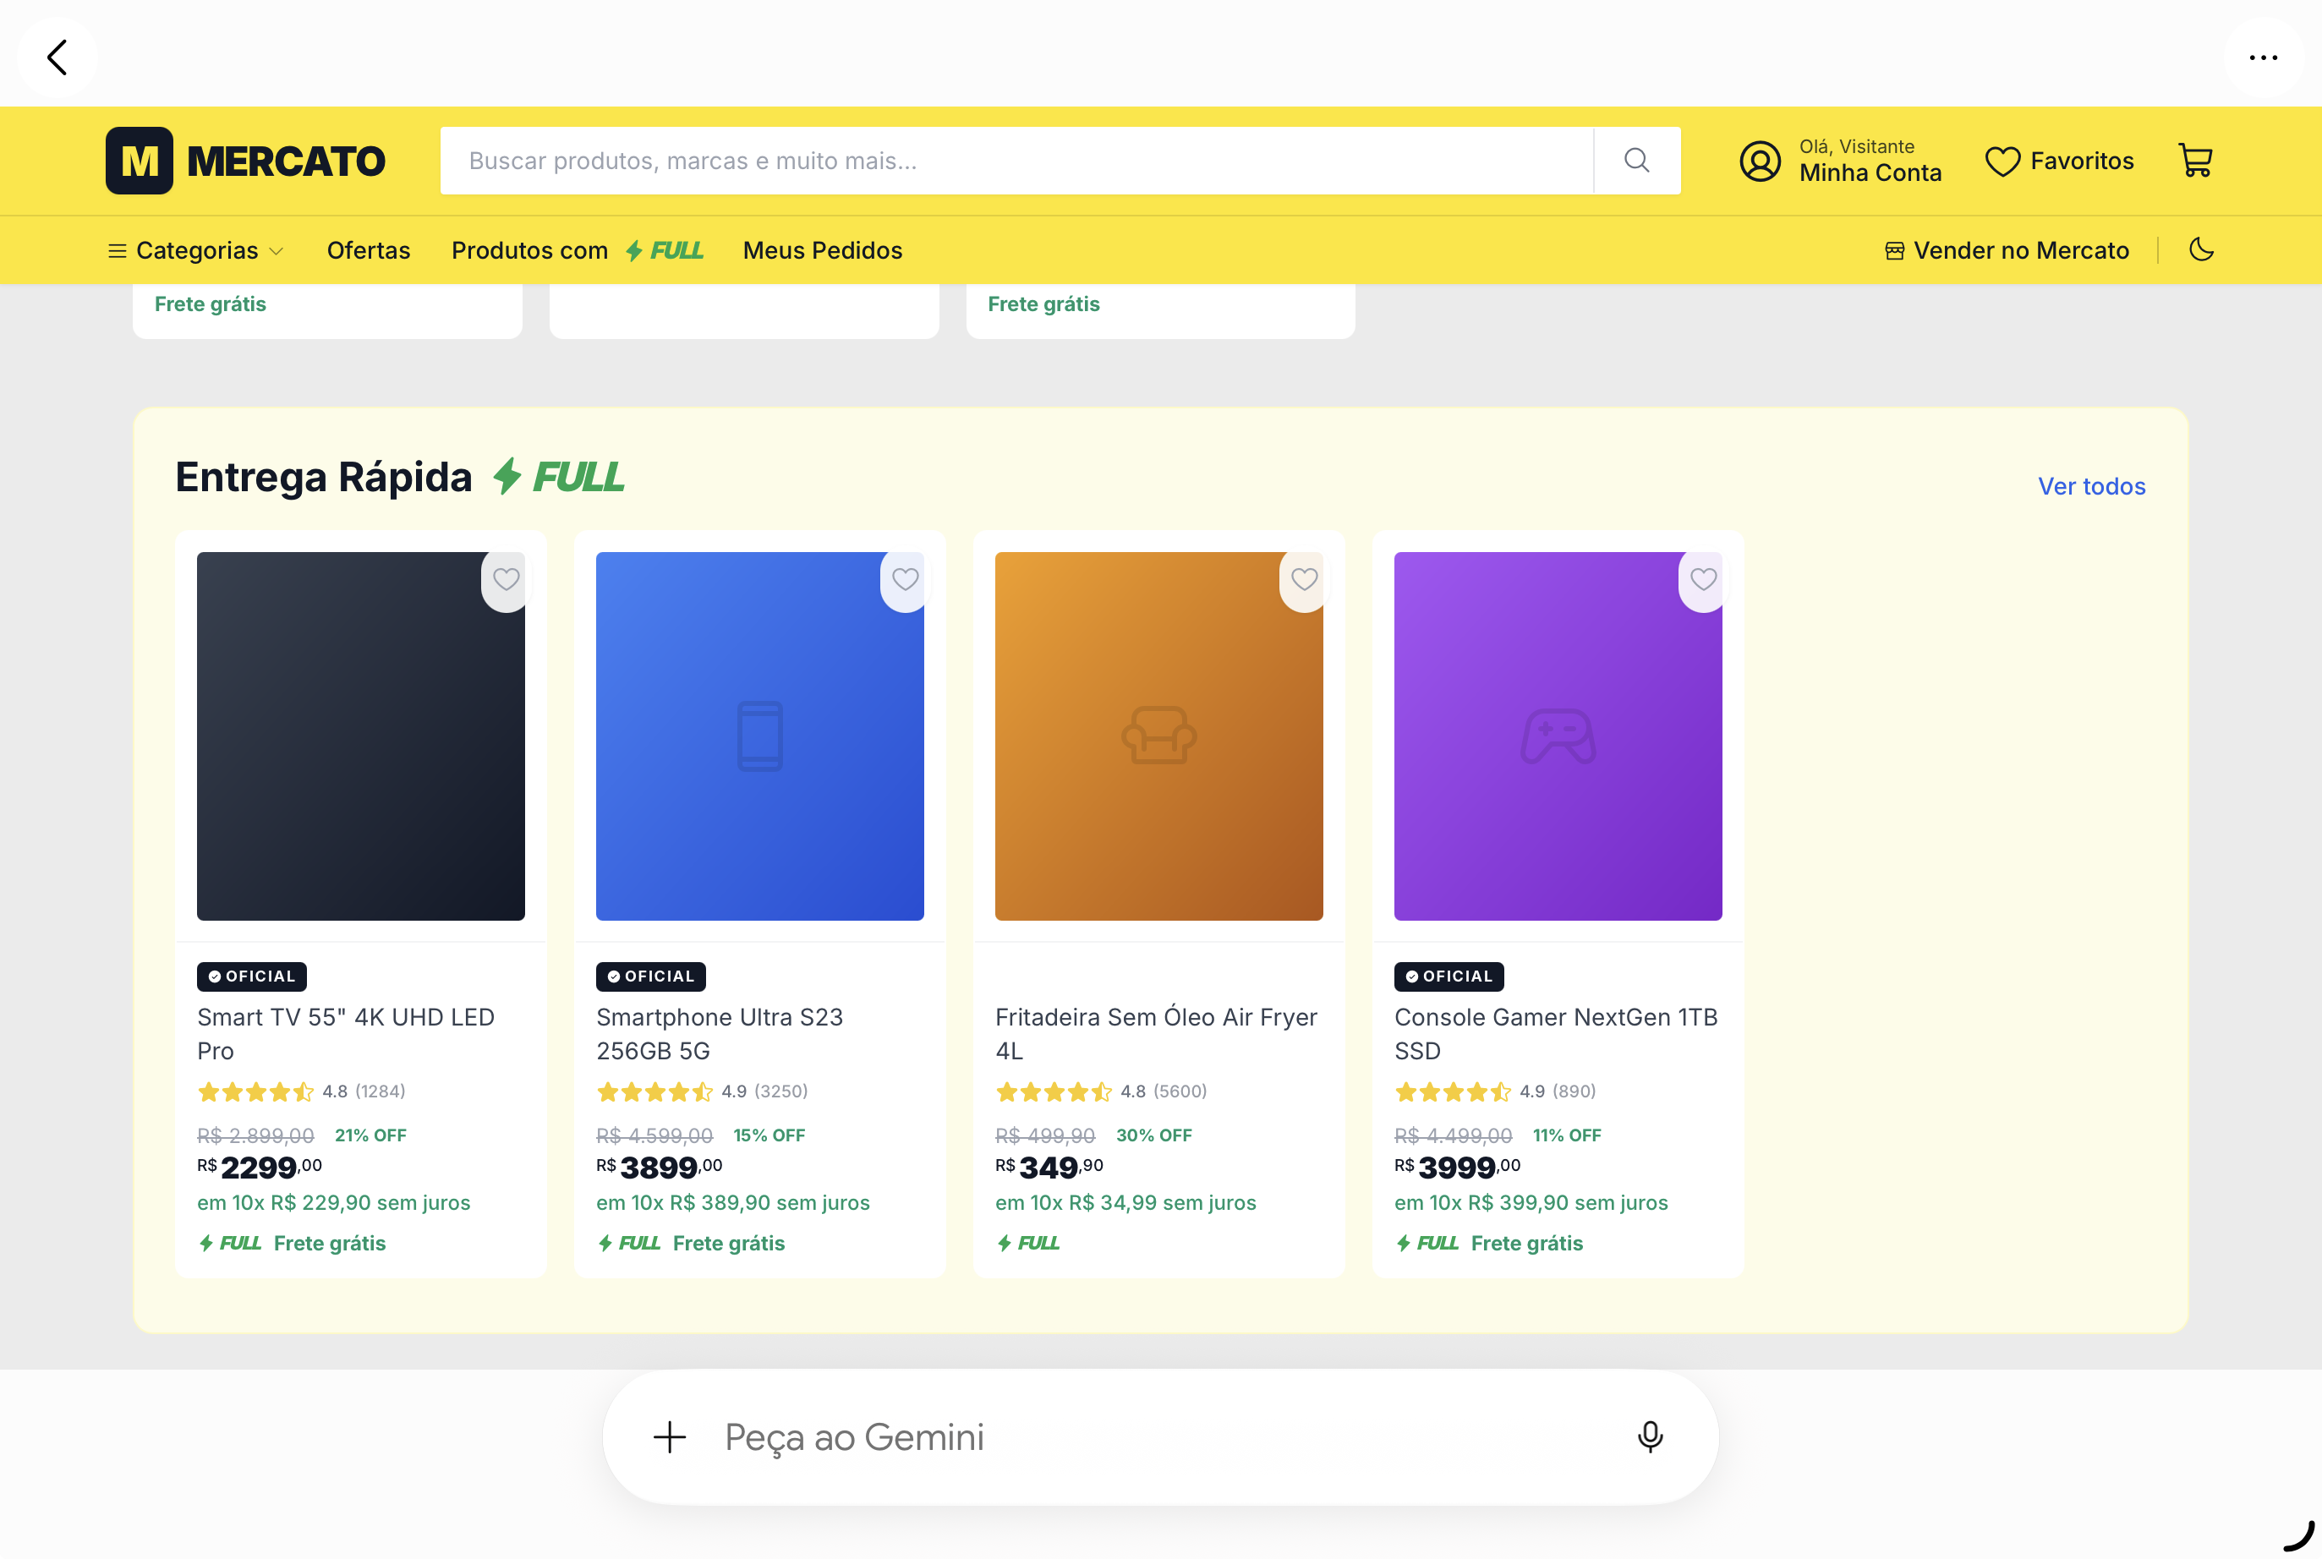Click the Fritadeira star rating 4.8 (5600)
The height and width of the screenshot is (1559, 2322).
pos(1101,1091)
